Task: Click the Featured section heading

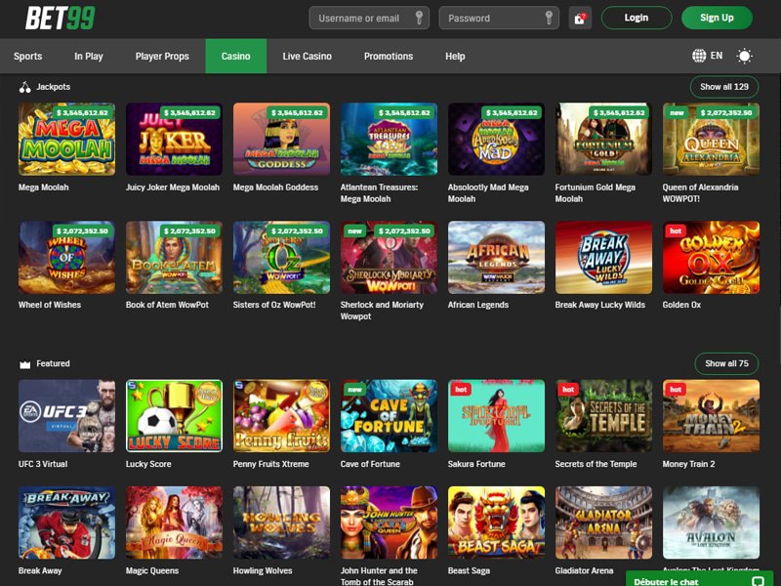Action: pyautogui.click(x=53, y=363)
